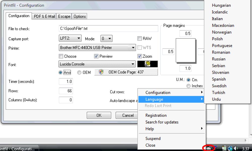
Task: Open the Lucida Console font dropdown
Action: pos(97,64)
